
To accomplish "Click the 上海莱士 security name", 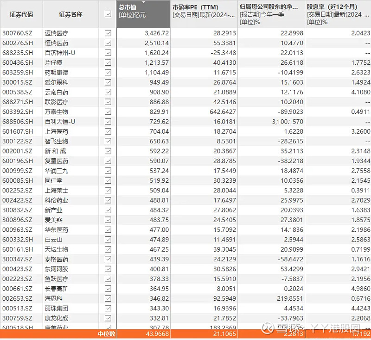I will coord(56,191).
